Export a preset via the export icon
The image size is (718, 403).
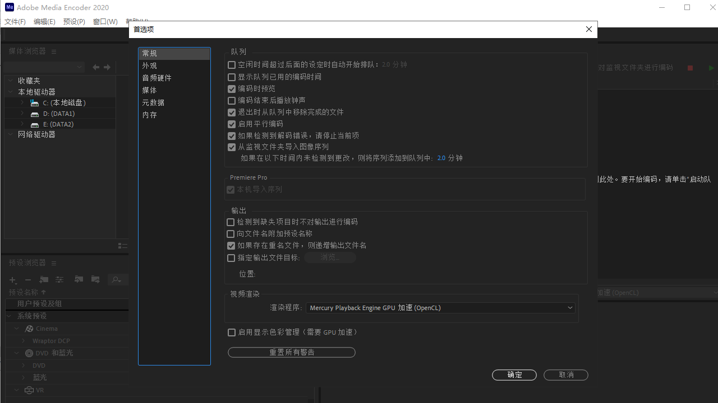[95, 279]
